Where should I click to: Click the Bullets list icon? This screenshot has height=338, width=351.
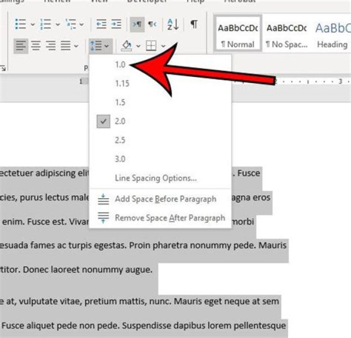[x=20, y=24]
